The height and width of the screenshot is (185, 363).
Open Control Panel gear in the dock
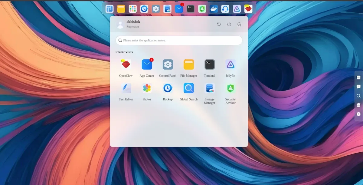(x=156, y=9)
